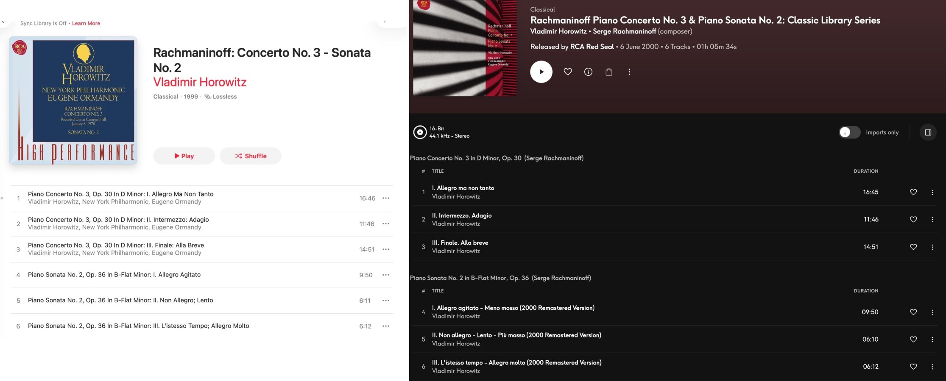Open album info circle icon
Viewport: 946px width, 381px height.
pyautogui.click(x=588, y=72)
